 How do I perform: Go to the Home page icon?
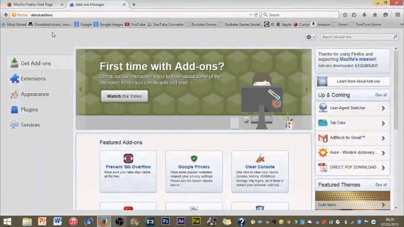click(375, 15)
